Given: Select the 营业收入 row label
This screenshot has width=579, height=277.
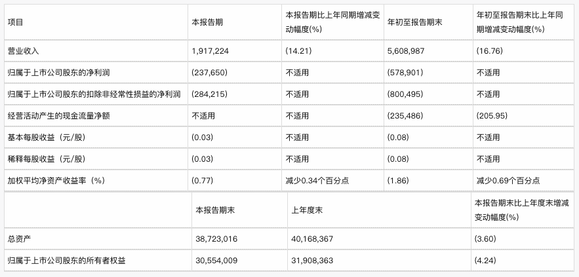Looking at the screenshot, I should point(22,50).
